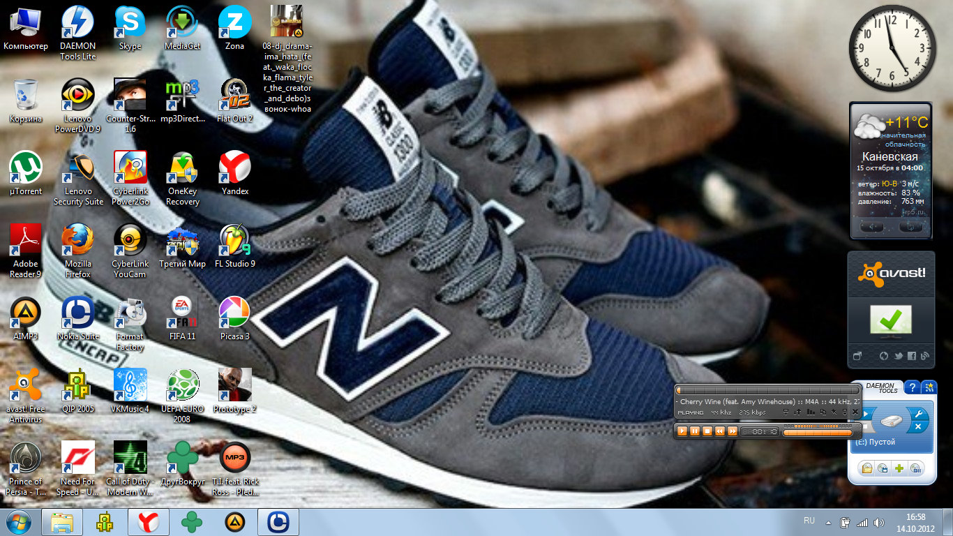Select the Lenovo PowerDVD 9 shortcut
Viewport: 953px width, 536px height.
click(78, 106)
